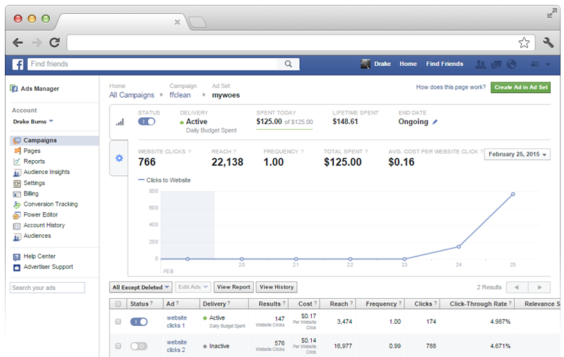Screen dimensions: 564x357
Task: Click the View History button
Action: (276, 287)
